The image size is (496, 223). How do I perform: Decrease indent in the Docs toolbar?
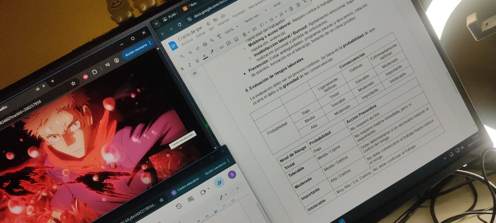click(291, 9)
